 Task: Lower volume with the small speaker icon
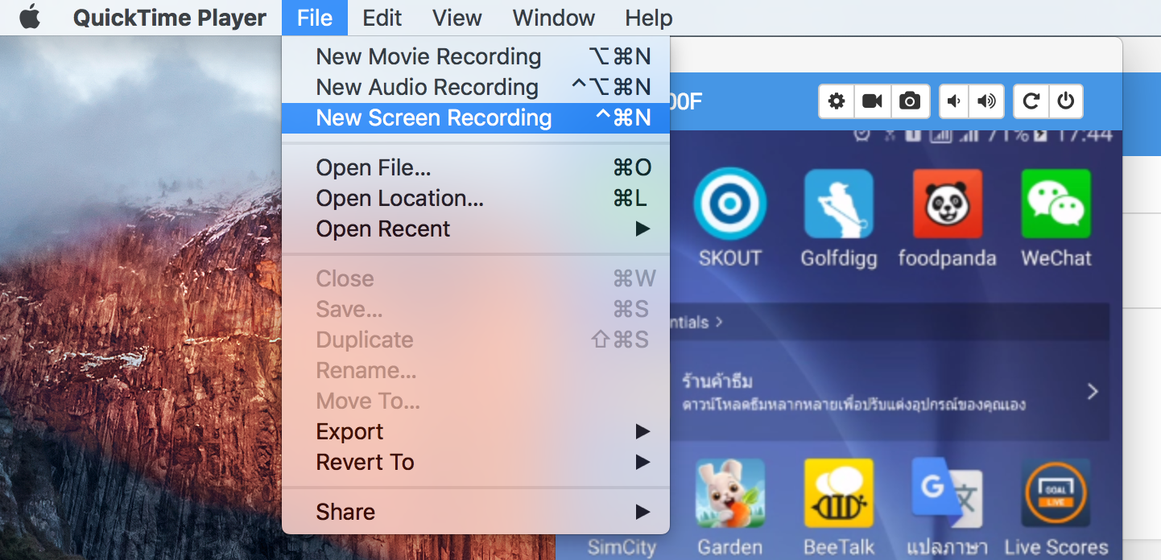[x=954, y=101]
